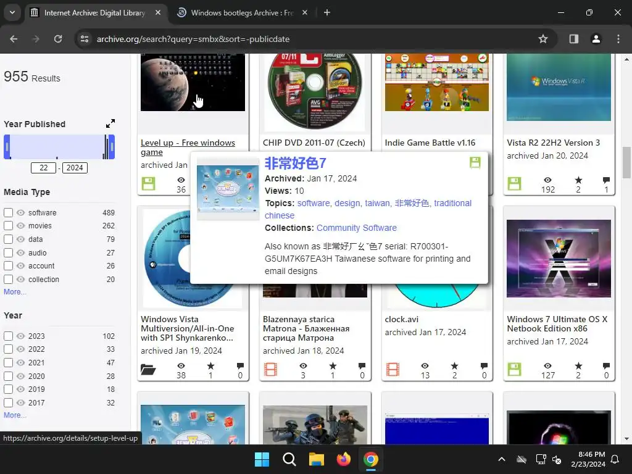This screenshot has height=474, width=632.
Task: Hide account results with eye icon
Action: point(20,266)
